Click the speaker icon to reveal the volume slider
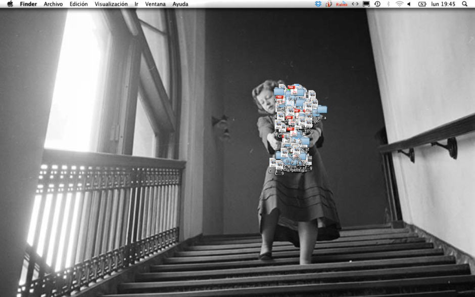Image resolution: width=475 pixels, height=297 pixels. point(408,4)
